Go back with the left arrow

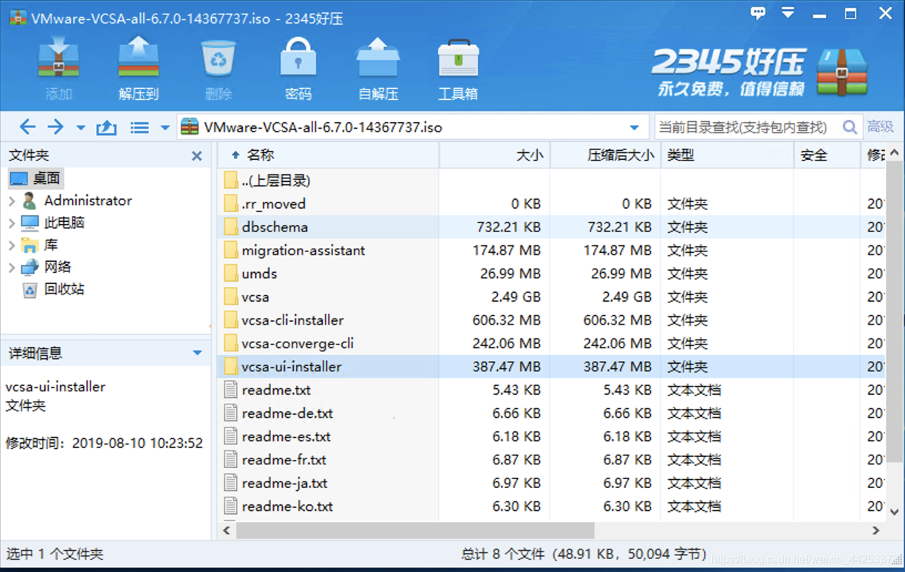pyautogui.click(x=28, y=127)
